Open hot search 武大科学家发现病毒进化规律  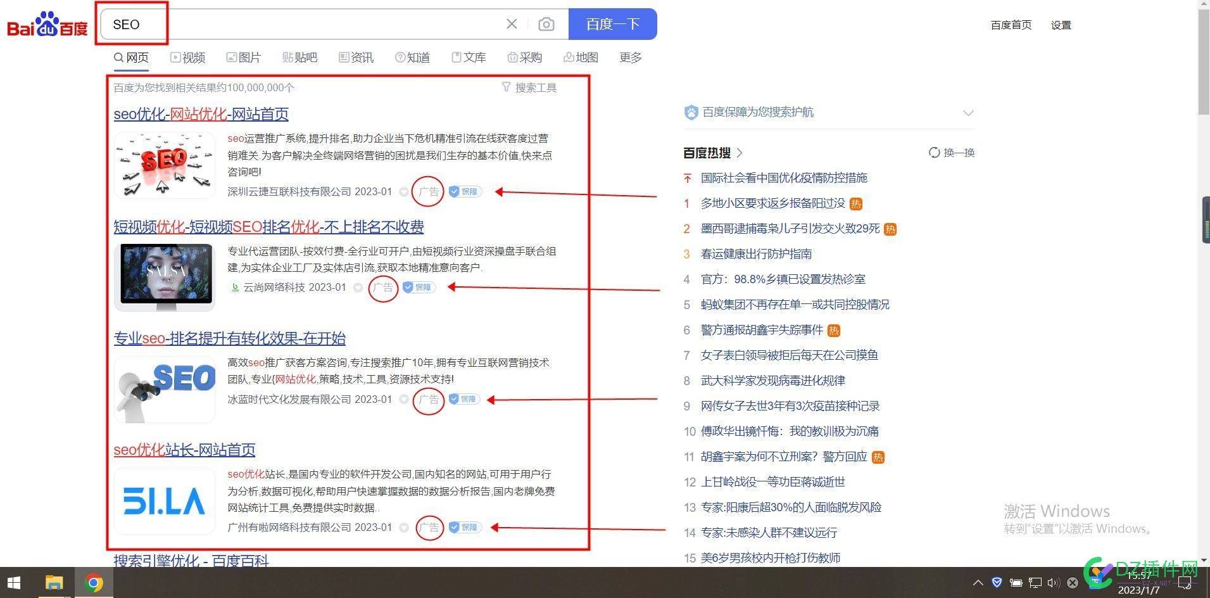773,381
